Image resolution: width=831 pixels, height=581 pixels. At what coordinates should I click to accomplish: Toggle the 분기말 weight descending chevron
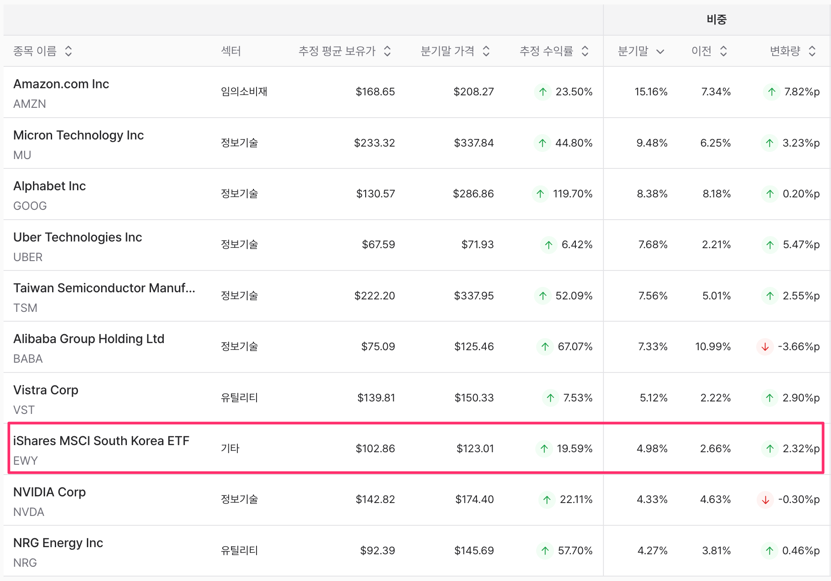click(660, 52)
